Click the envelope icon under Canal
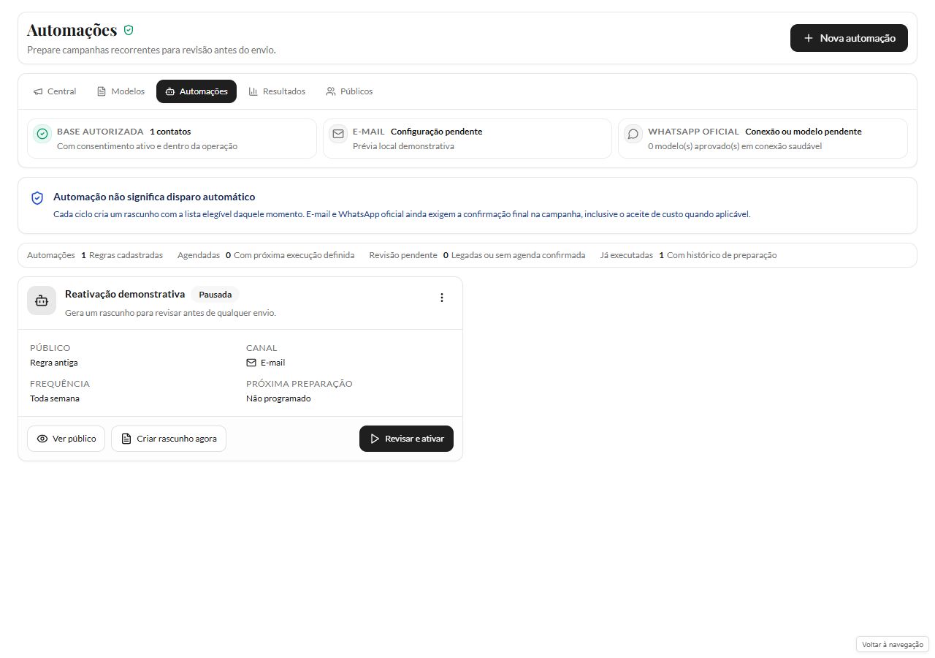This screenshot has height=658, width=935. [251, 363]
